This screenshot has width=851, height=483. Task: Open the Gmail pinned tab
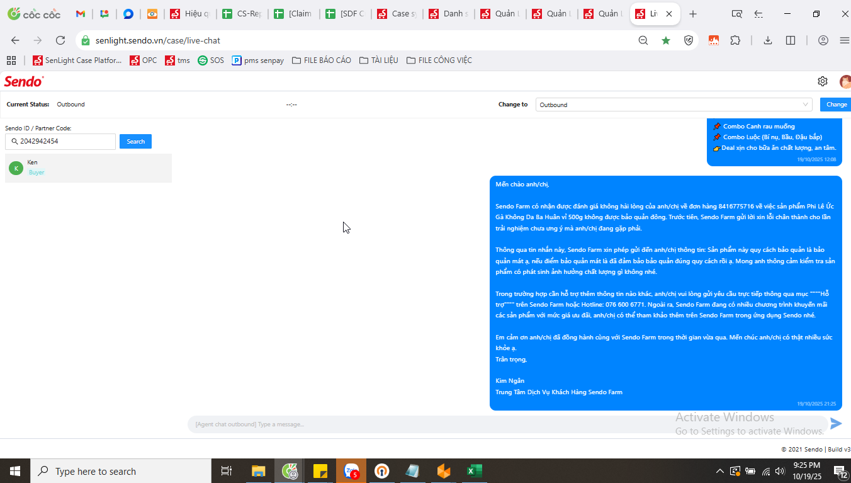[81, 14]
